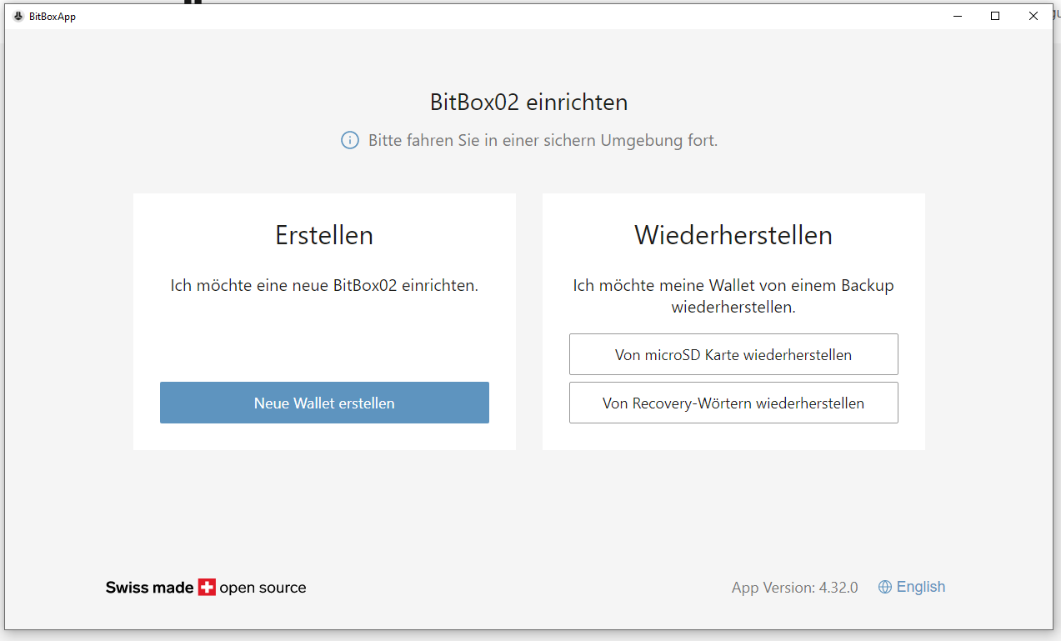Click the Erstellen card heading

324,235
